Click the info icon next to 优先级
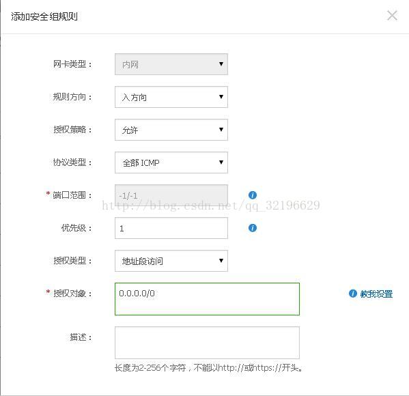Image resolution: width=409 pixels, height=396 pixels. pos(253,228)
